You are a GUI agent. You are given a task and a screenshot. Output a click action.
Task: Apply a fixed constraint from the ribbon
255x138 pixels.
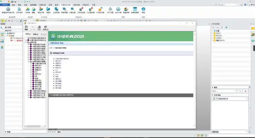(41, 10)
